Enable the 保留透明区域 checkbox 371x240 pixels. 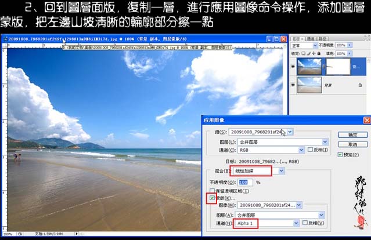pos(212,191)
